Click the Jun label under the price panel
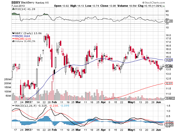The image size is (175, 132). [158, 102]
